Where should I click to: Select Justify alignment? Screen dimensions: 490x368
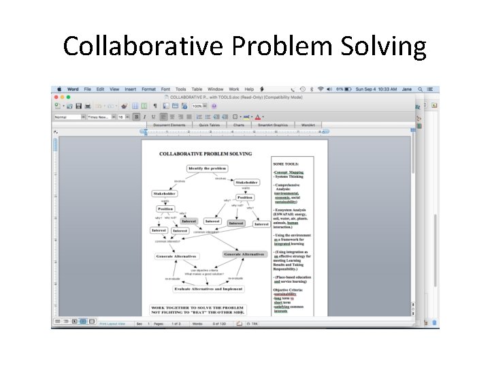(189, 117)
